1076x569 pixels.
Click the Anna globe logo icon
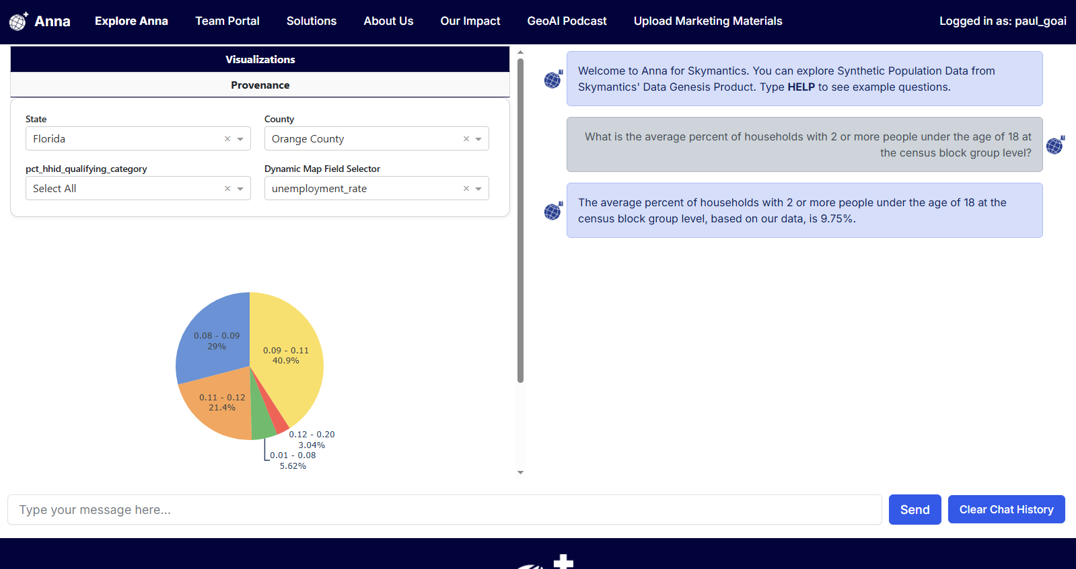pyautogui.click(x=18, y=21)
